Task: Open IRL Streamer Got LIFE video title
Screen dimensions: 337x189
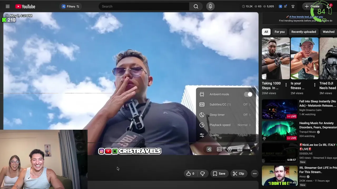Action: 318,170
